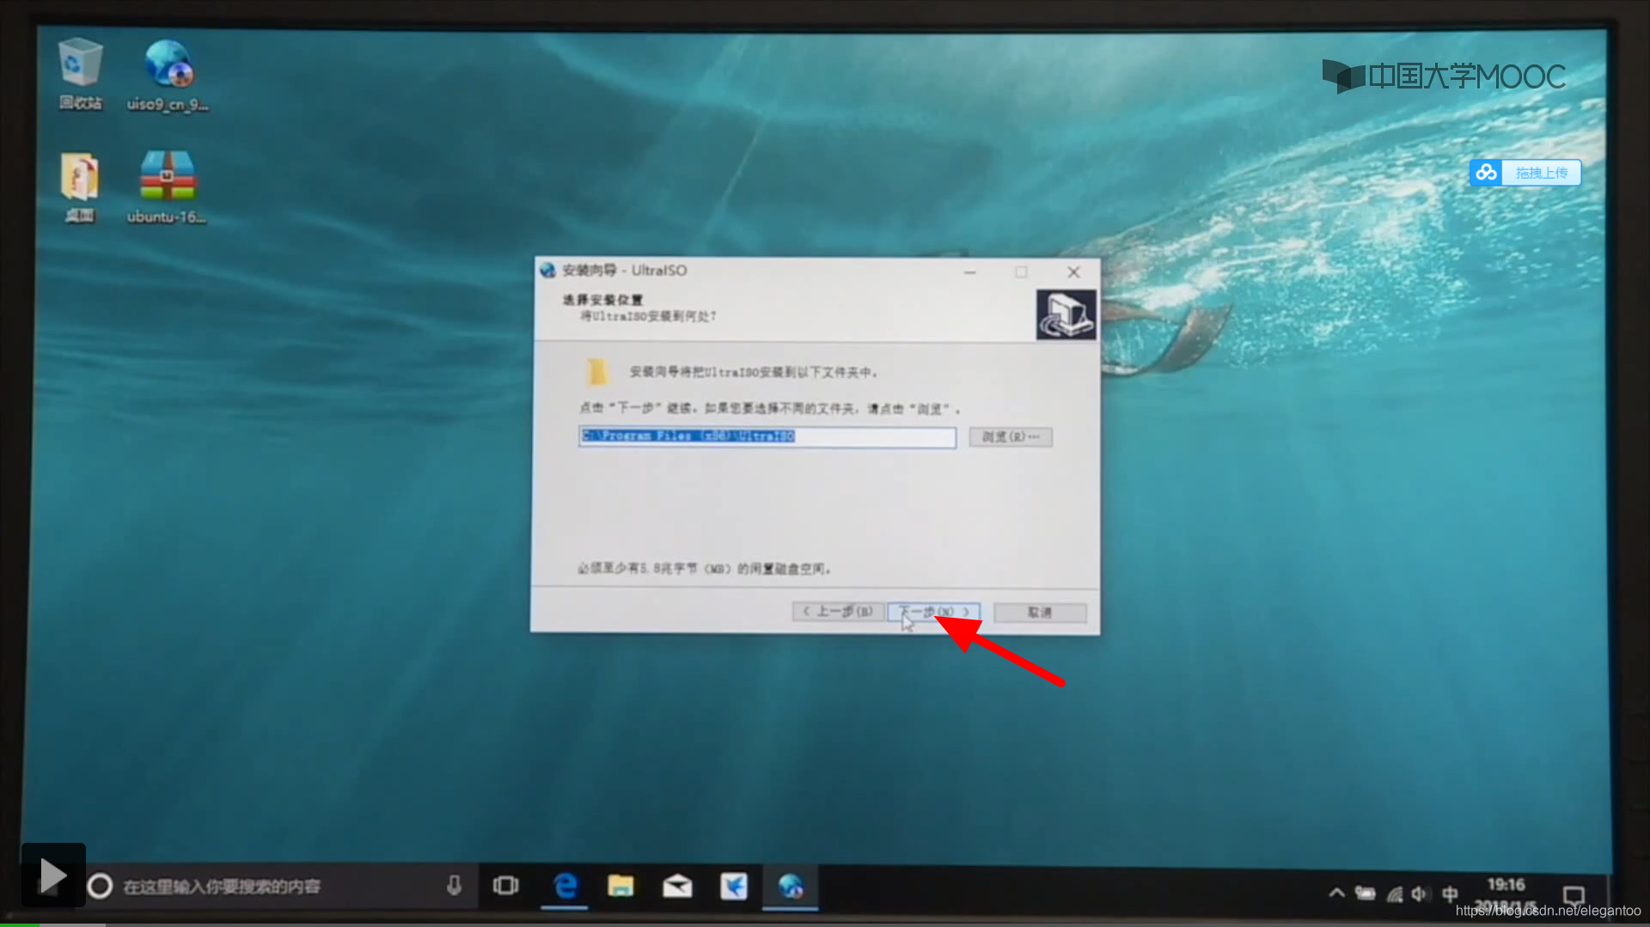Open Task View on the taskbar
Viewport: 1650px width, 927px height.
click(x=506, y=887)
